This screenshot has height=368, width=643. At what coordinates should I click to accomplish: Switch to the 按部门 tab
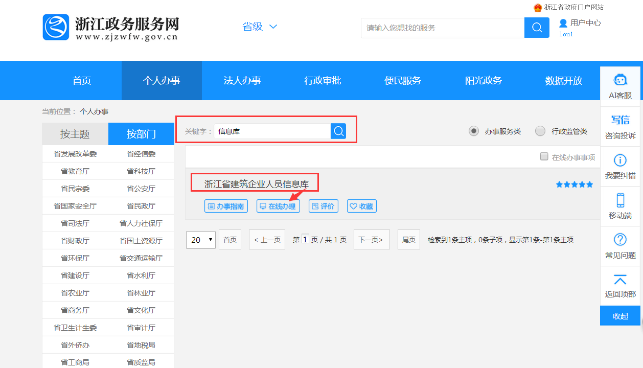[142, 134]
